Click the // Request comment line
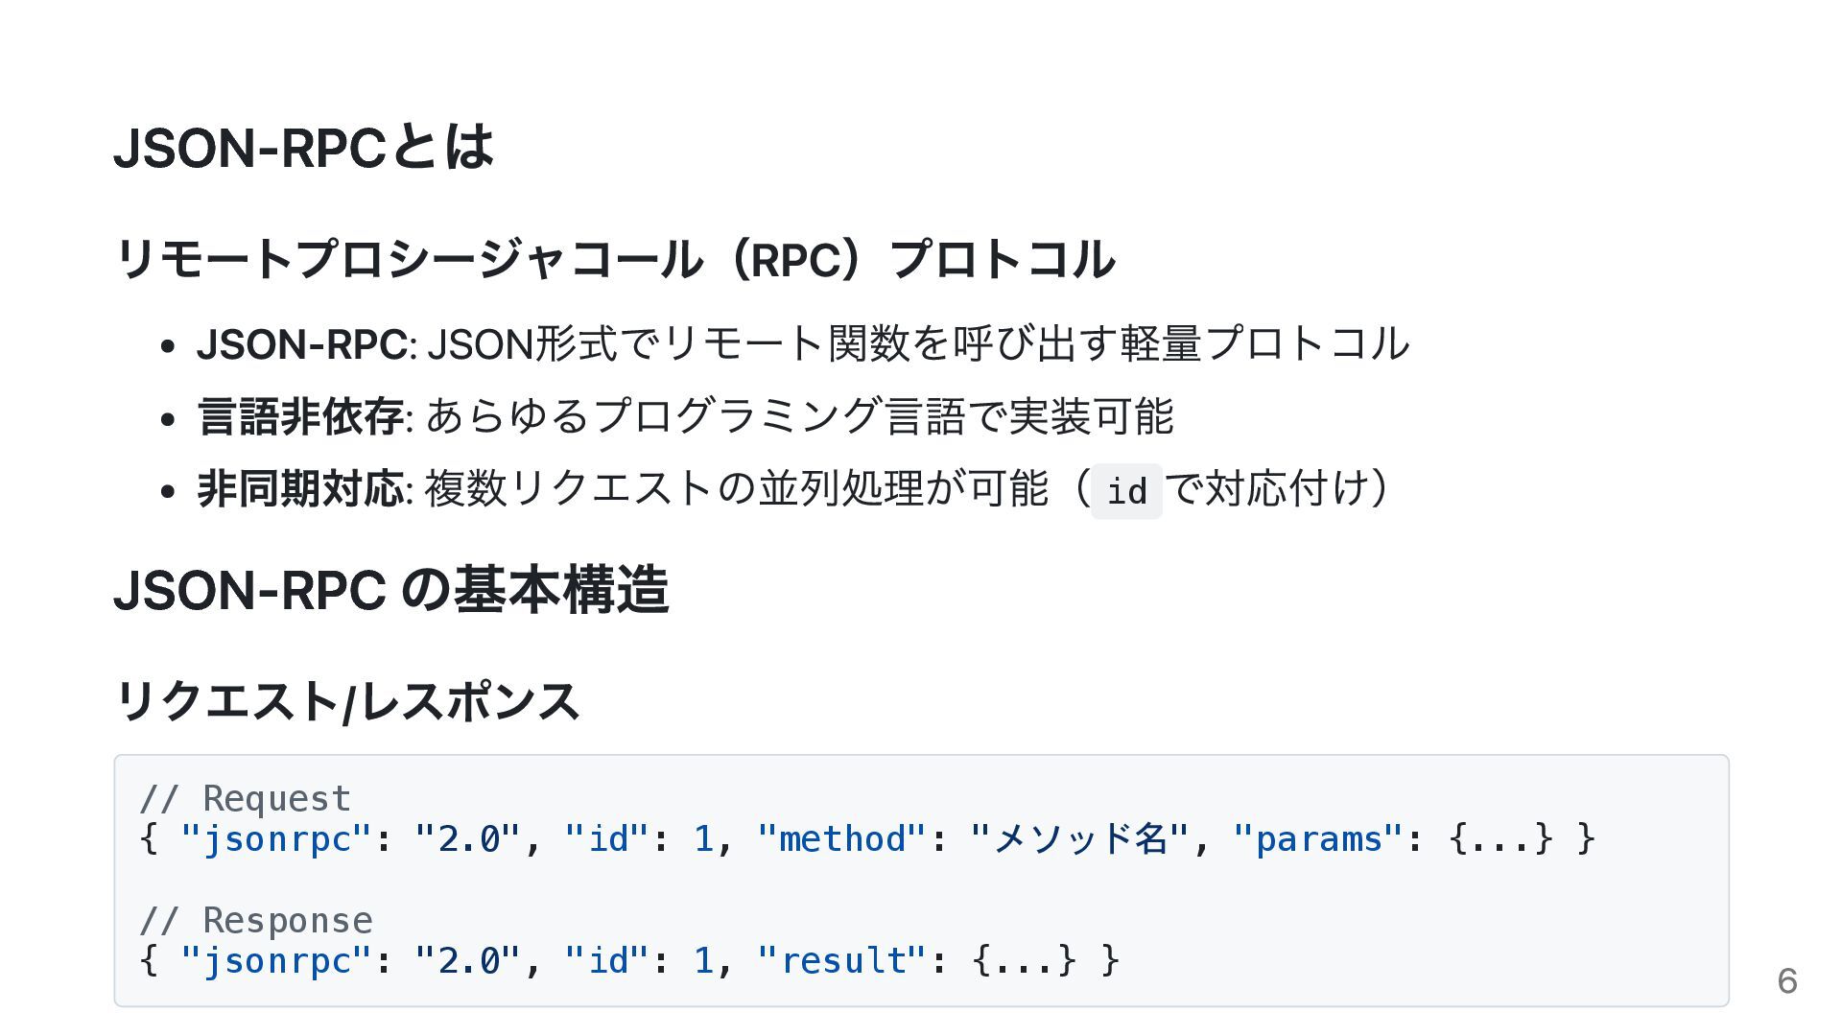The height and width of the screenshot is (1036, 1842). pos(246,798)
